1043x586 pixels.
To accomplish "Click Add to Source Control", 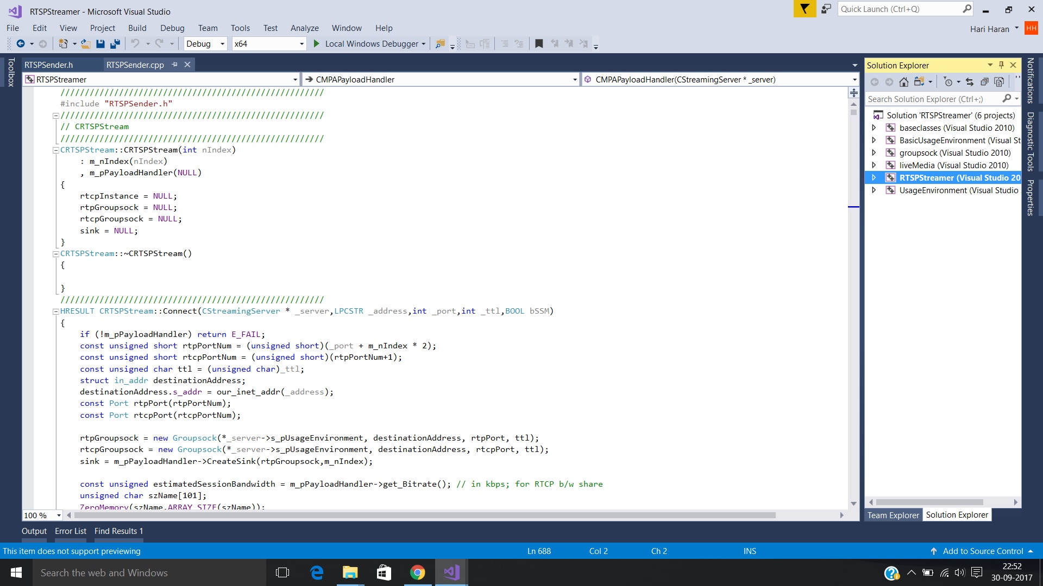I will pyautogui.click(x=982, y=551).
